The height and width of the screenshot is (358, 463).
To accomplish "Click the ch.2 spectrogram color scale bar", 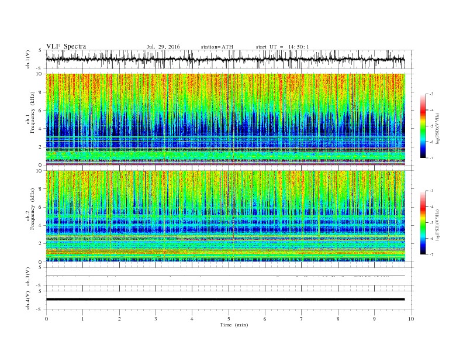I will pos(423,223).
